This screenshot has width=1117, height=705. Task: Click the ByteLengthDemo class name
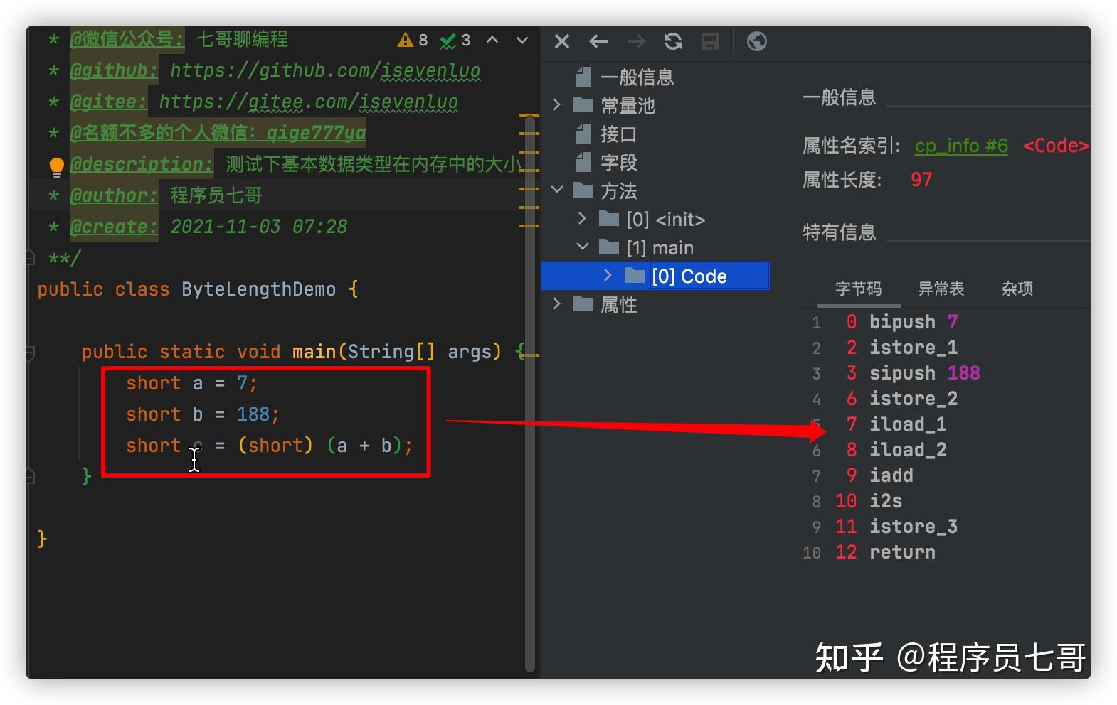[258, 289]
